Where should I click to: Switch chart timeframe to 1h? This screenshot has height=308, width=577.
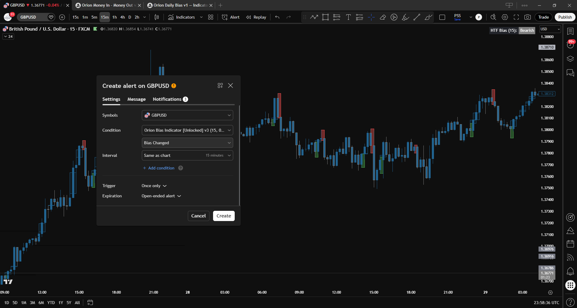pos(114,17)
